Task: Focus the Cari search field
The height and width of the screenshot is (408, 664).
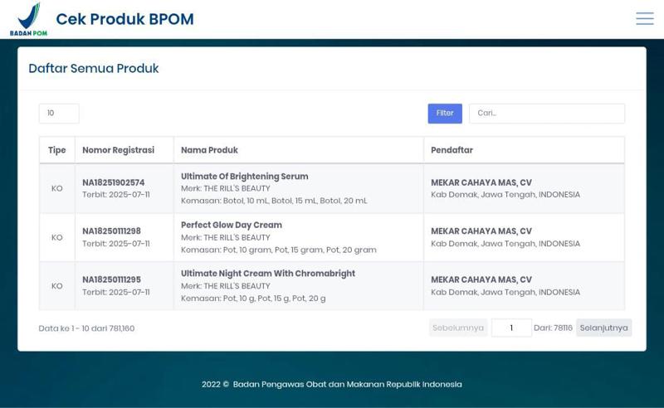Action: click(x=546, y=114)
